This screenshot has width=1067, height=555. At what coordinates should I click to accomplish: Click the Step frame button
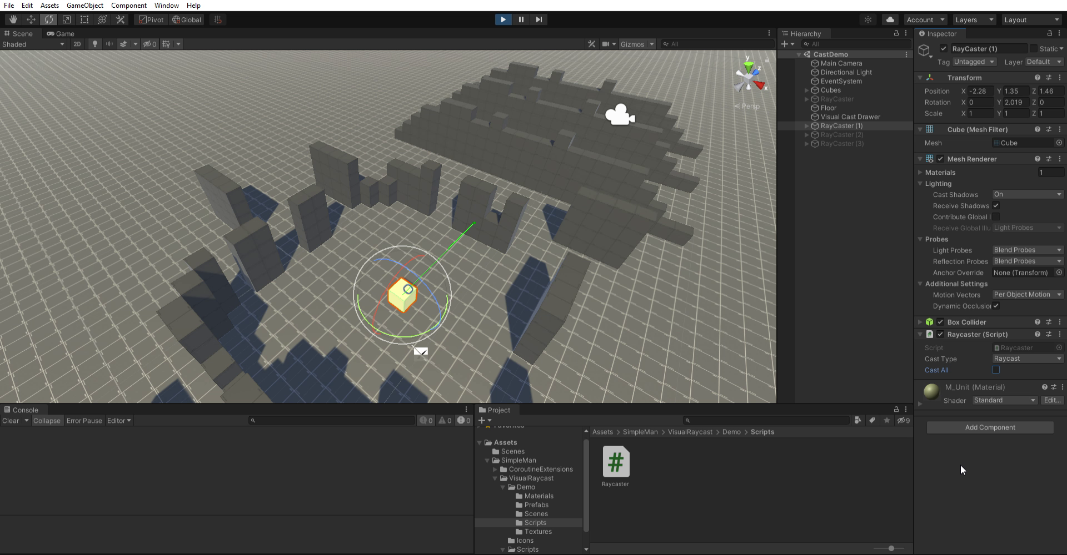tap(539, 19)
